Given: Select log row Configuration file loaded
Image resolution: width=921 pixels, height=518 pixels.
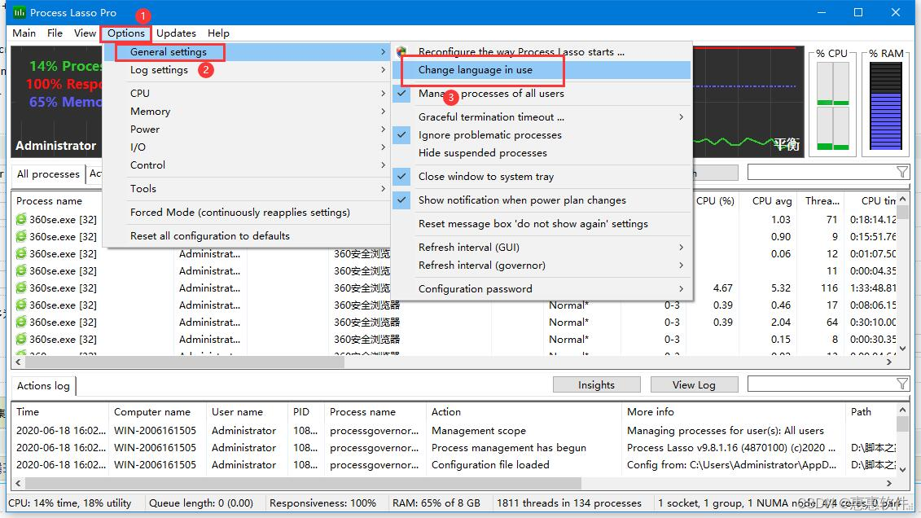Looking at the screenshot, I should (452, 464).
